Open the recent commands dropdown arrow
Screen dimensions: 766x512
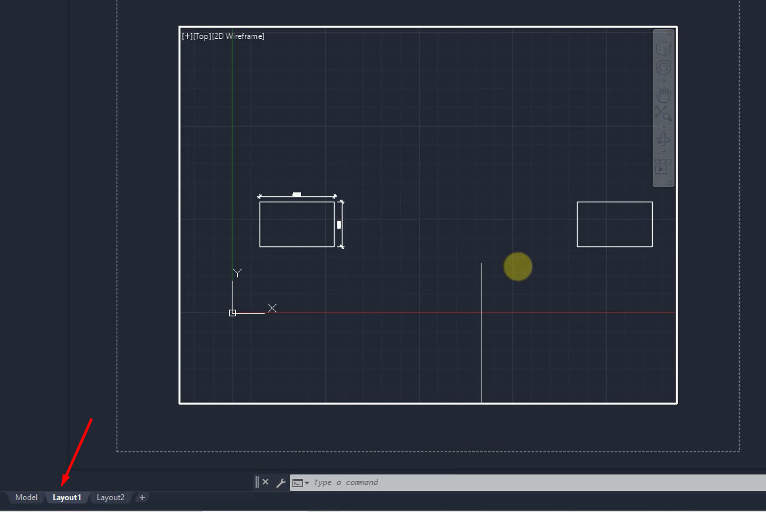(x=307, y=482)
